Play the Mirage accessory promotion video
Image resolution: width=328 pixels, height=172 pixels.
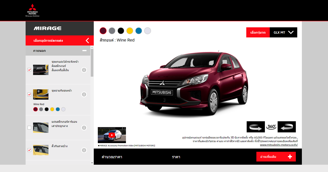pos(112,135)
